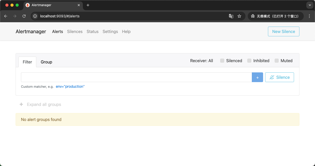The height and width of the screenshot is (166, 315).
Task: Reload the Alertmanager page
Action: click(x=24, y=16)
